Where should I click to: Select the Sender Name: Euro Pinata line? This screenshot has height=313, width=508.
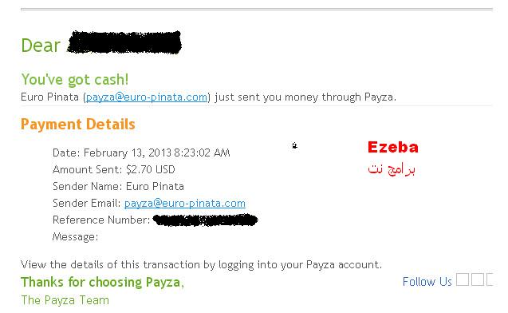pos(118,187)
